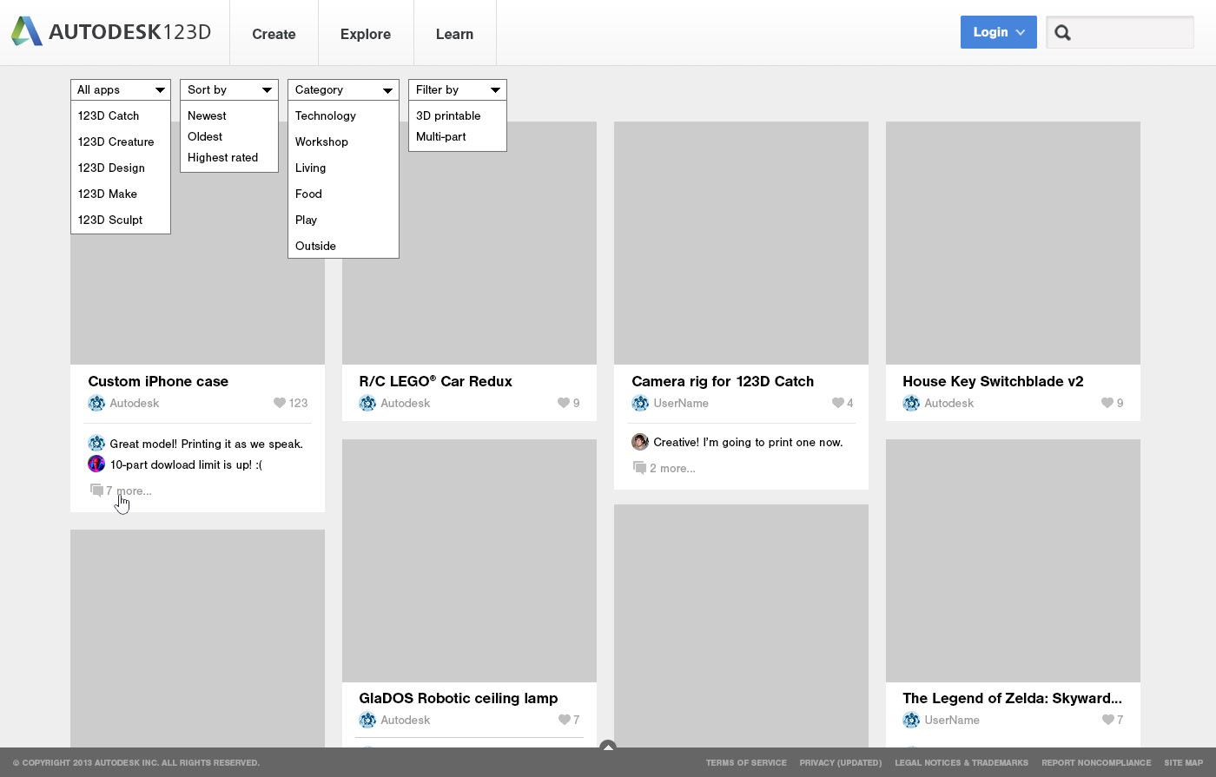Like the R/C LEGO Car Redux card
This screenshot has height=777, width=1216.
coord(563,403)
